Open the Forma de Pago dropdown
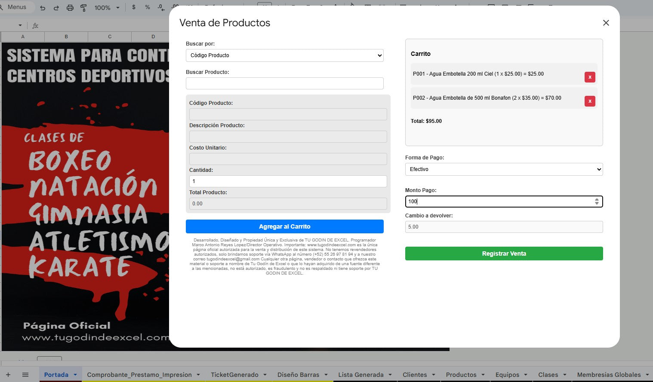 point(504,169)
